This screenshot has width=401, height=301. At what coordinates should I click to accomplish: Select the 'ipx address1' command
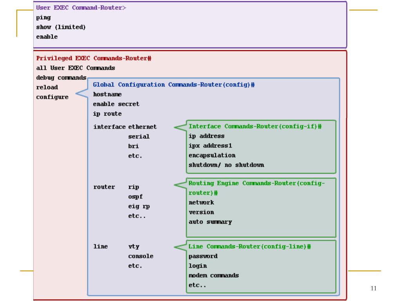pyautogui.click(x=210, y=146)
